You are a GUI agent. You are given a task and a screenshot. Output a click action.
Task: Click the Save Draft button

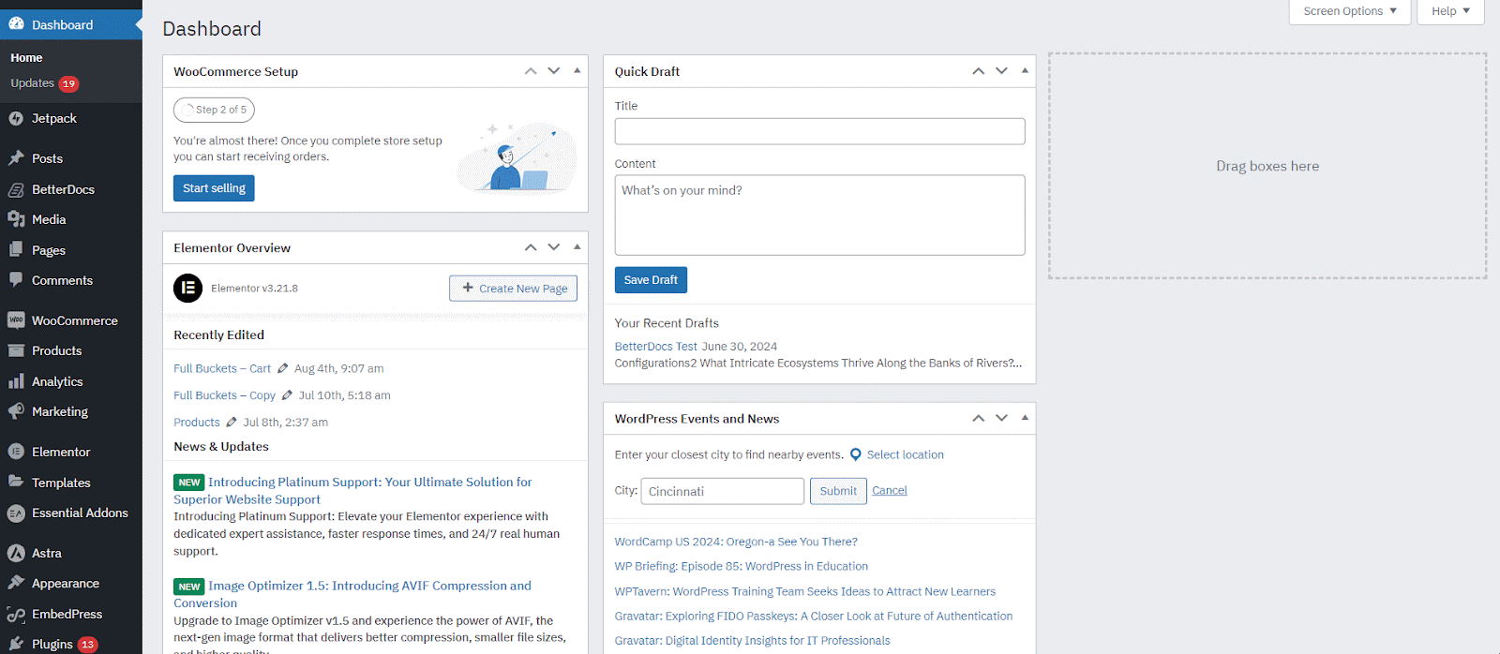pyautogui.click(x=651, y=280)
